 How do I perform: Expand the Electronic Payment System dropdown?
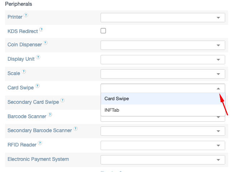coord(163,160)
